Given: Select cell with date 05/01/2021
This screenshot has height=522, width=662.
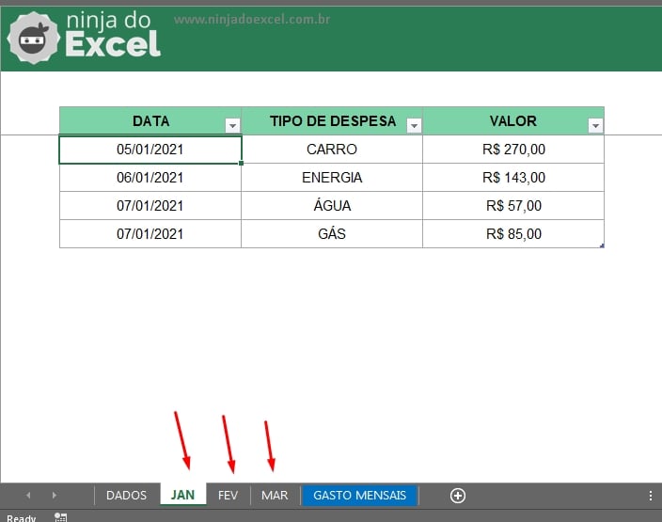Looking at the screenshot, I should [x=150, y=150].
